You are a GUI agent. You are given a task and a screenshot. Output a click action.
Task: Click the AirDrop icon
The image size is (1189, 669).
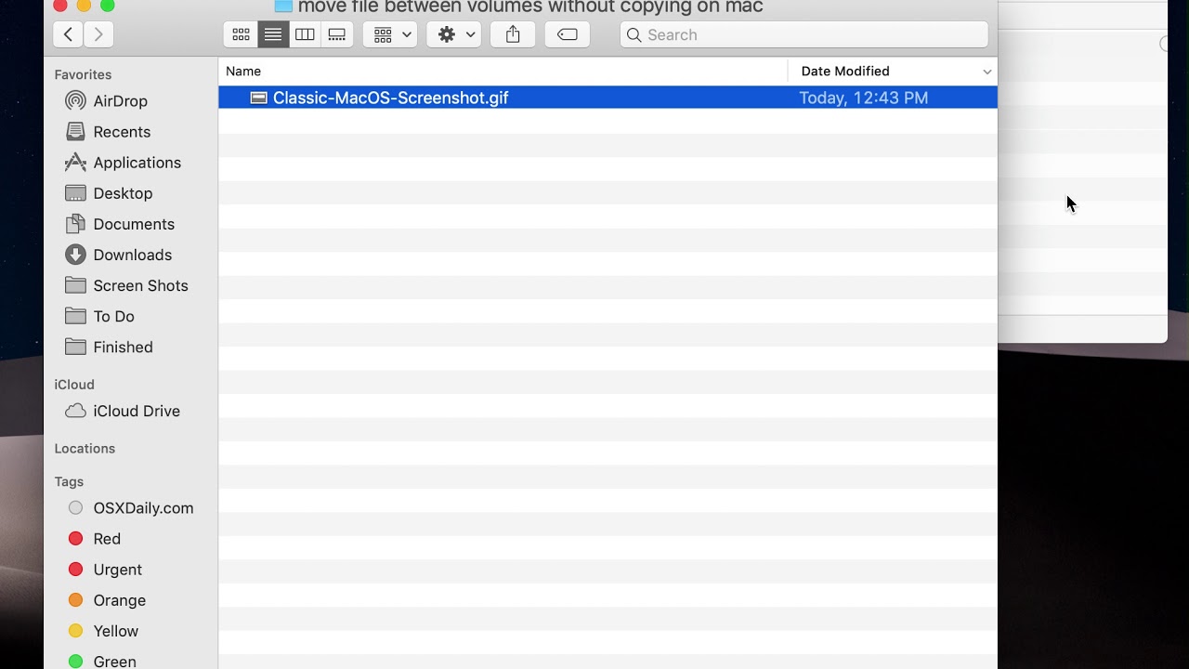coord(76,100)
